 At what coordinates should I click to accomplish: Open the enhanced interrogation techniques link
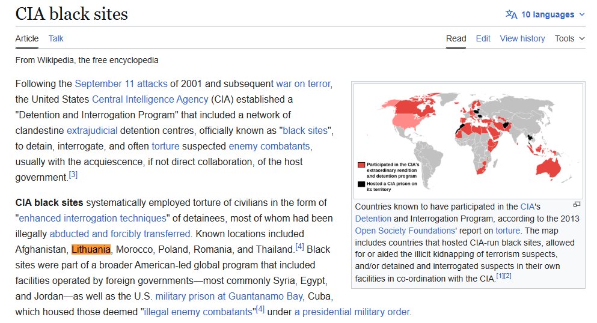click(x=93, y=218)
